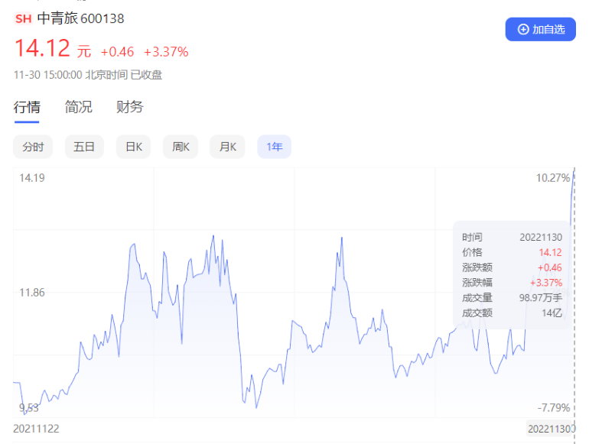Viewport: 589px width, 444px height.
Task: Click tooltip 时间 value 20221130
Action: pyautogui.click(x=541, y=237)
